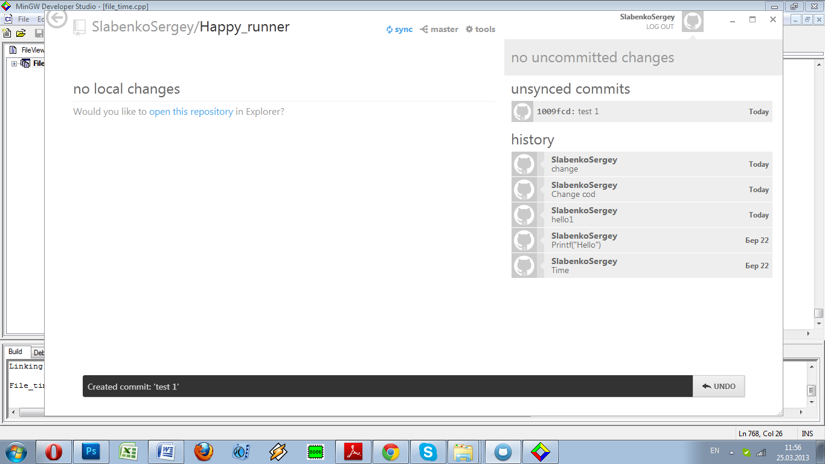Open the 8086 emulator taskbar icon
The width and height of the screenshot is (825, 464).
tap(316, 452)
